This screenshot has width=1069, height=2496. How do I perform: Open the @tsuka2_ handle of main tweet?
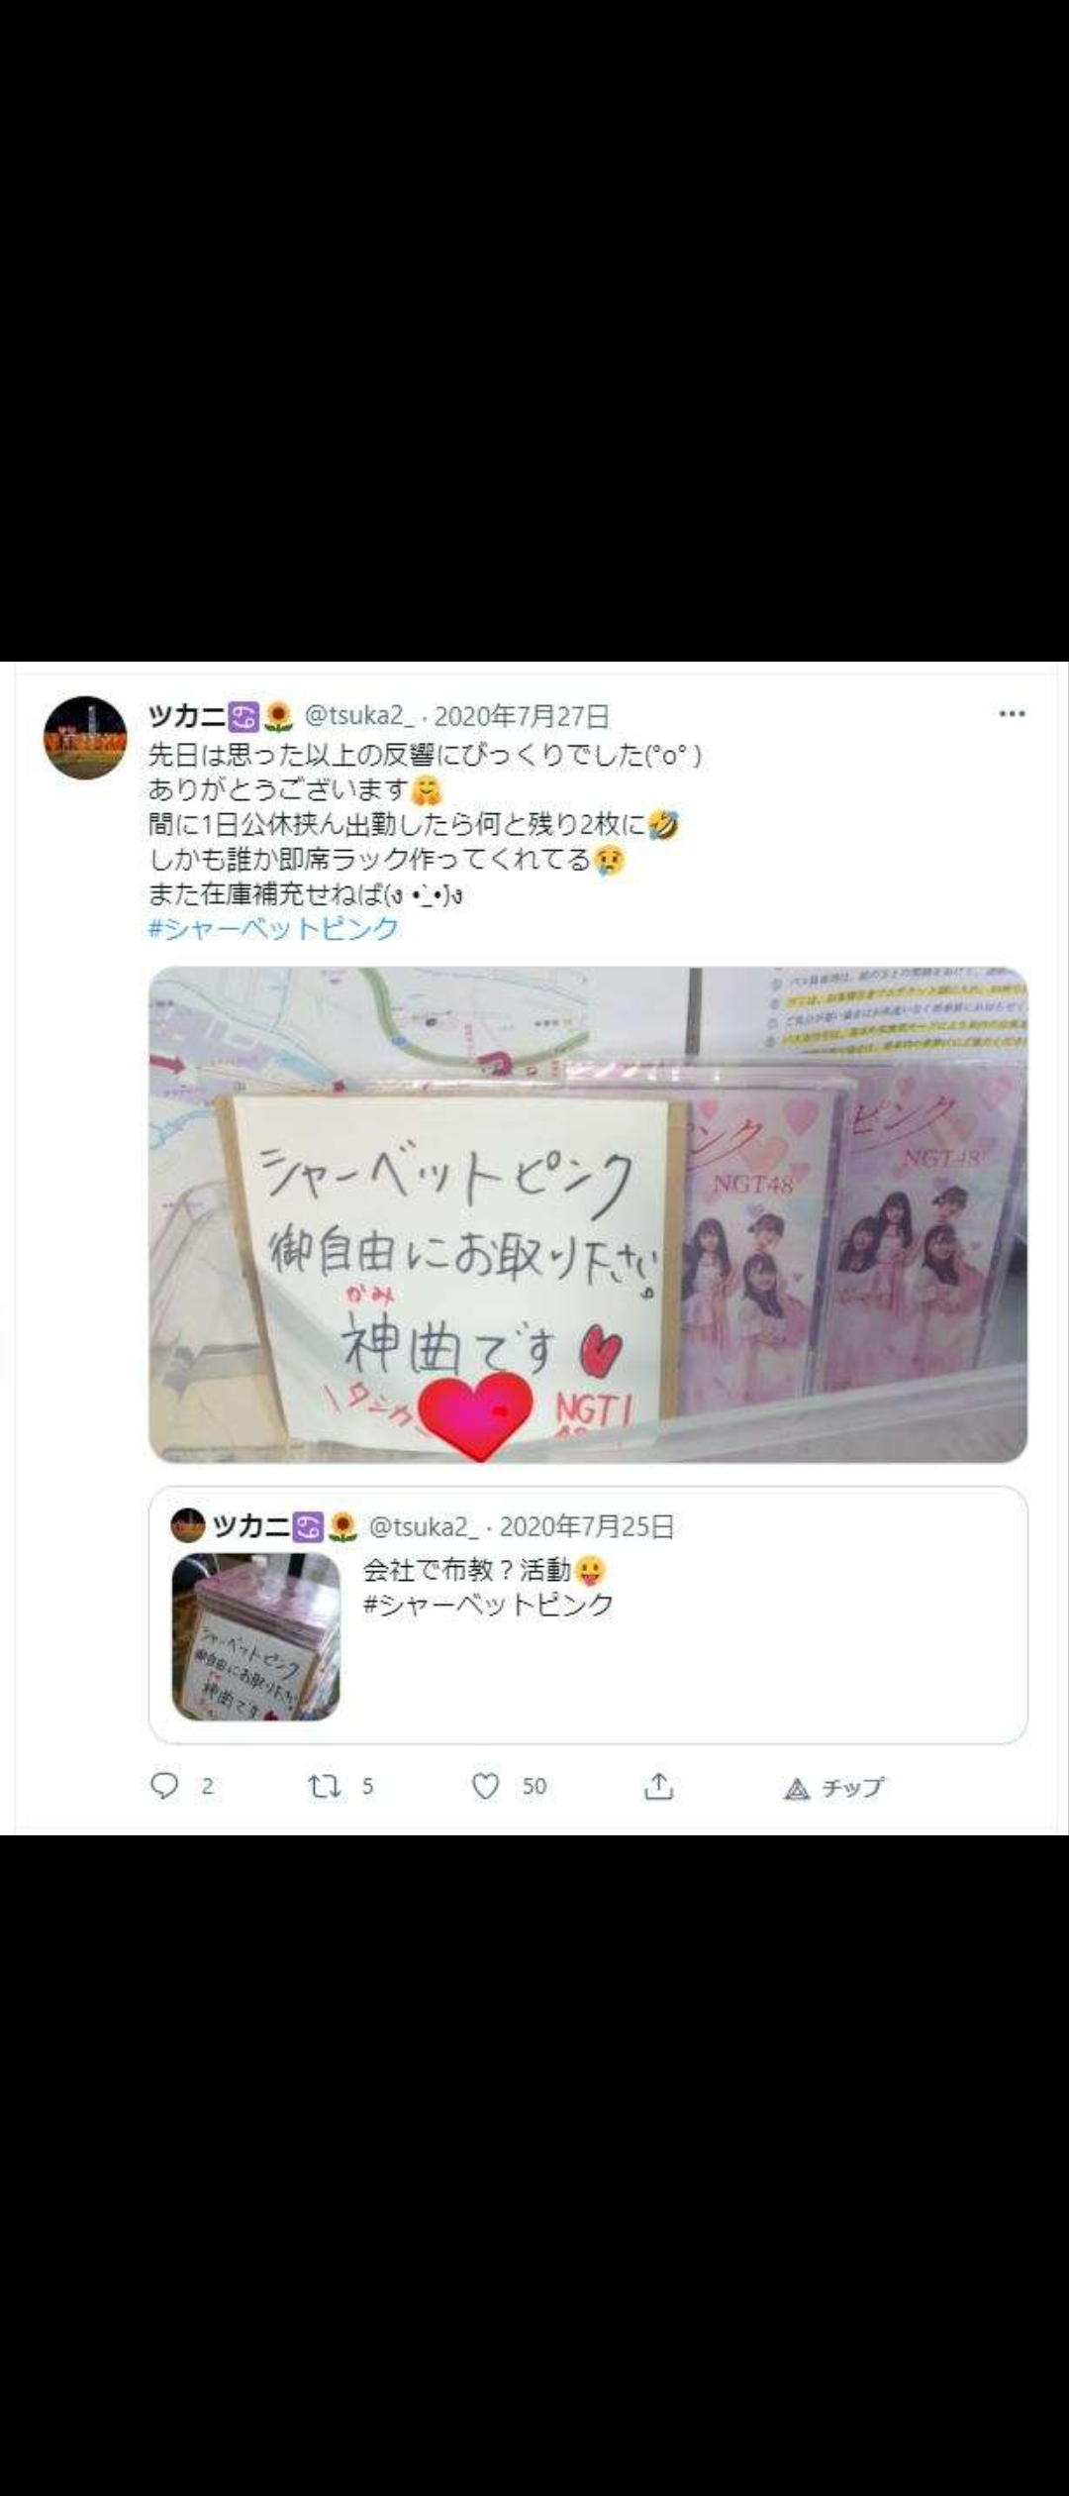360,716
